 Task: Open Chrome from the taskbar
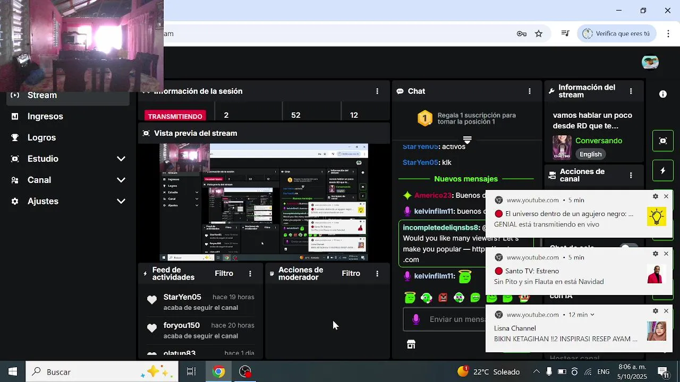point(218,372)
